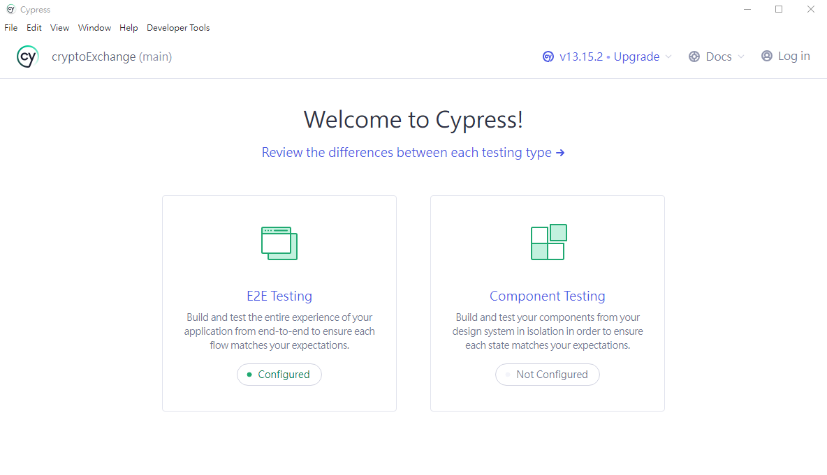Close the Cypress window
The image size is (827, 475).
[811, 10]
